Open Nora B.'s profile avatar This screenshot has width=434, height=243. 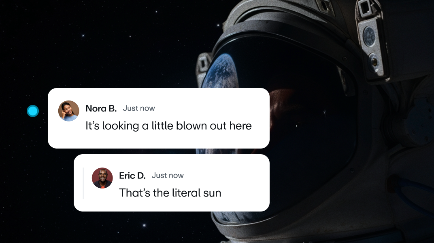click(x=69, y=111)
